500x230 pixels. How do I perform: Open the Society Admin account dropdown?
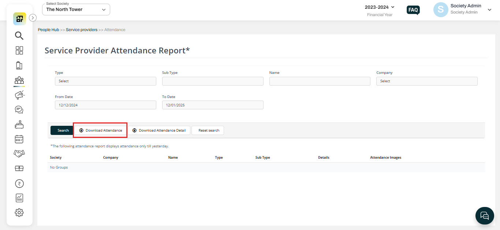click(x=489, y=10)
